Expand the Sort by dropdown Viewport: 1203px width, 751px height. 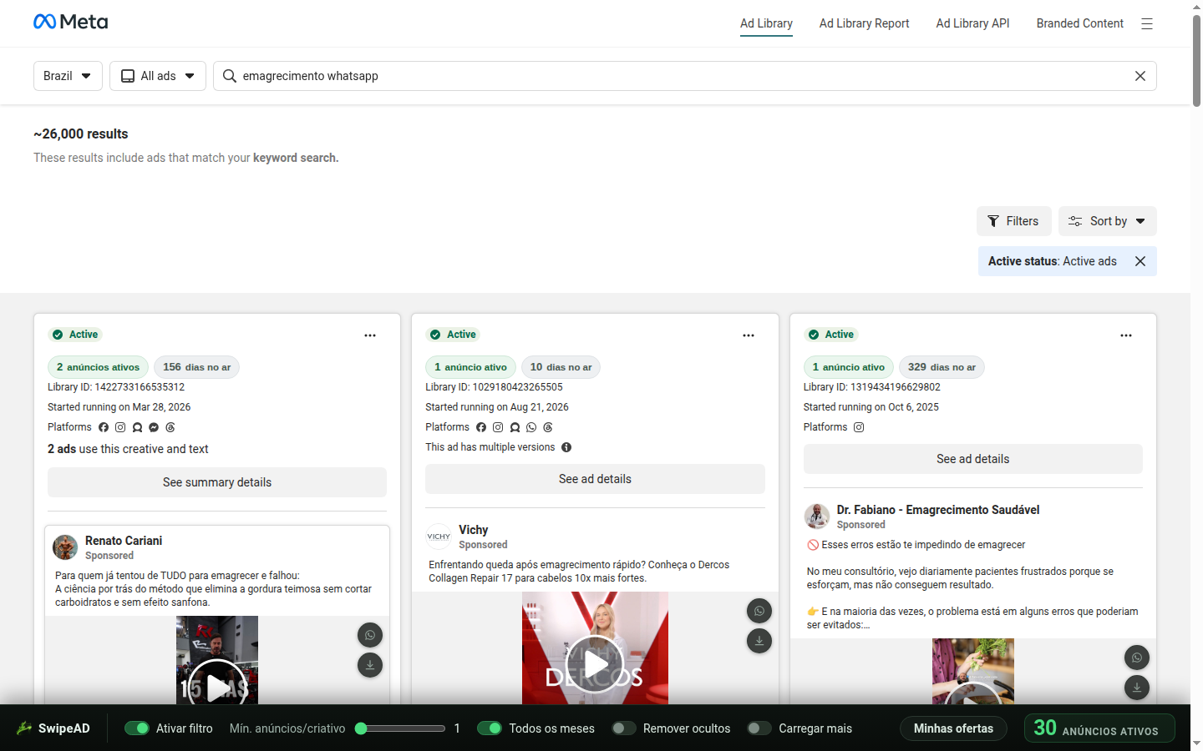click(x=1108, y=221)
